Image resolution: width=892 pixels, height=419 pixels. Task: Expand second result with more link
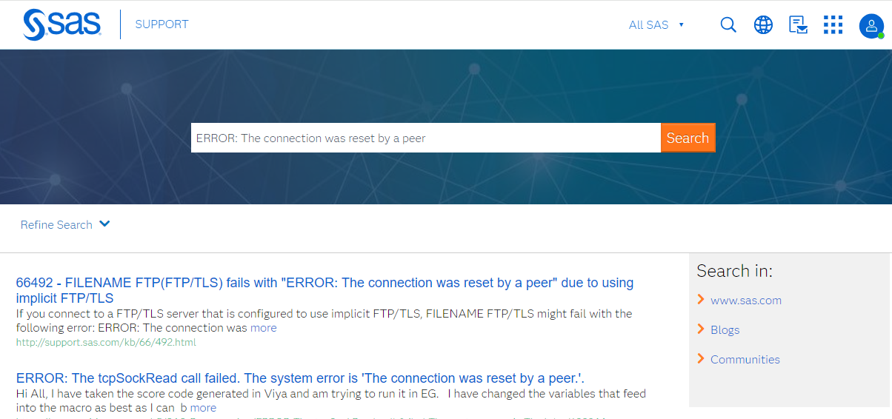tap(203, 408)
